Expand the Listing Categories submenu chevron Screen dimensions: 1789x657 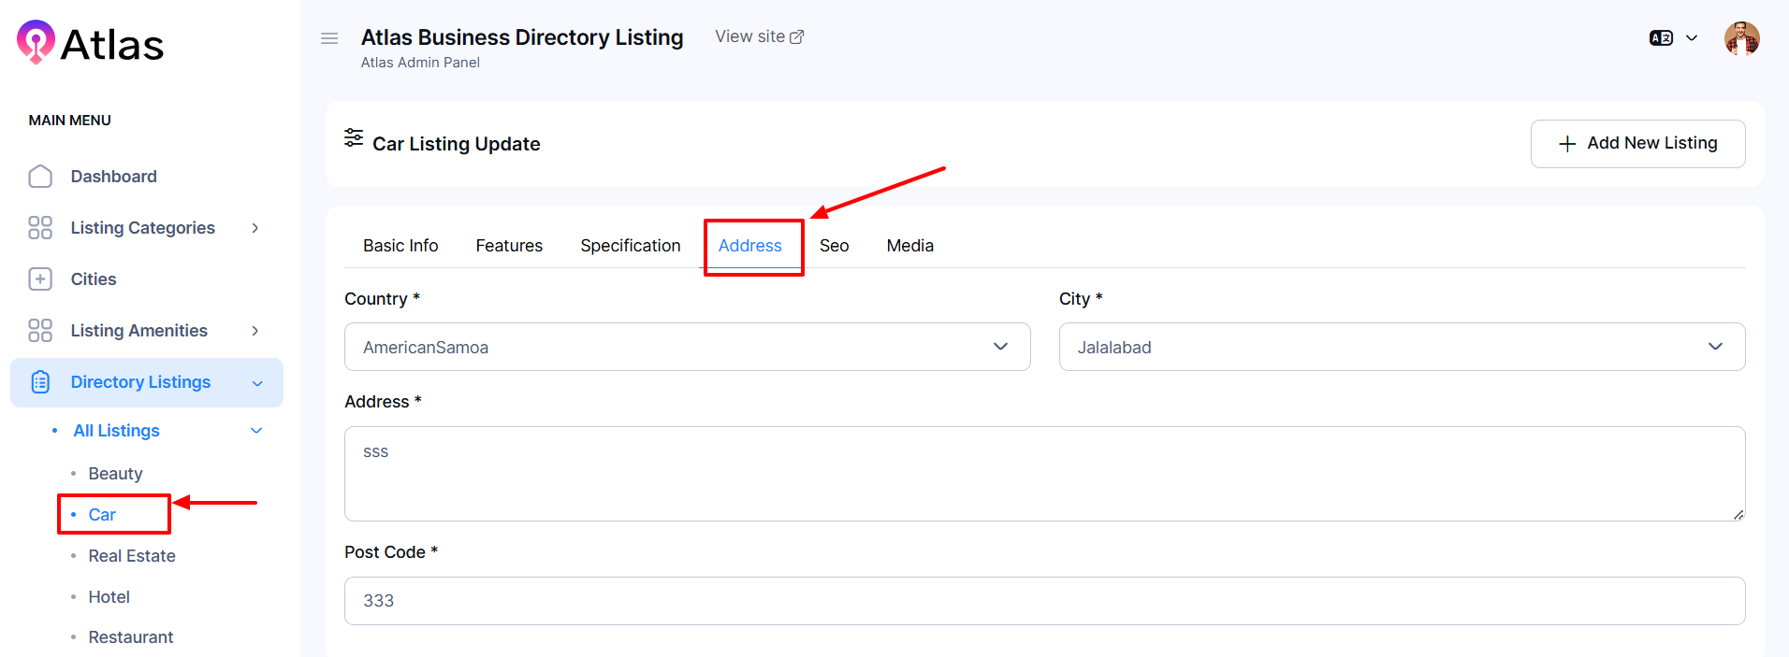point(255,228)
